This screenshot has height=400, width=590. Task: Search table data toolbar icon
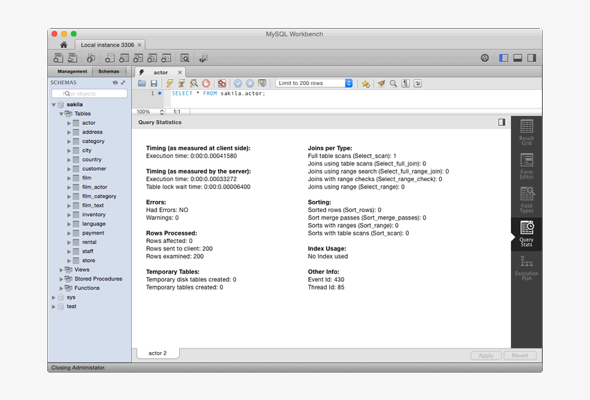click(185, 58)
